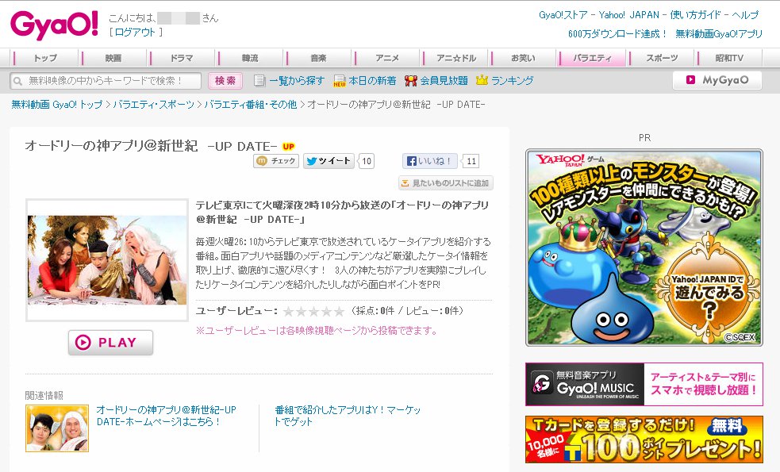The image size is (780, 472).
Task: Open the トップ tab
Action: 44,58
